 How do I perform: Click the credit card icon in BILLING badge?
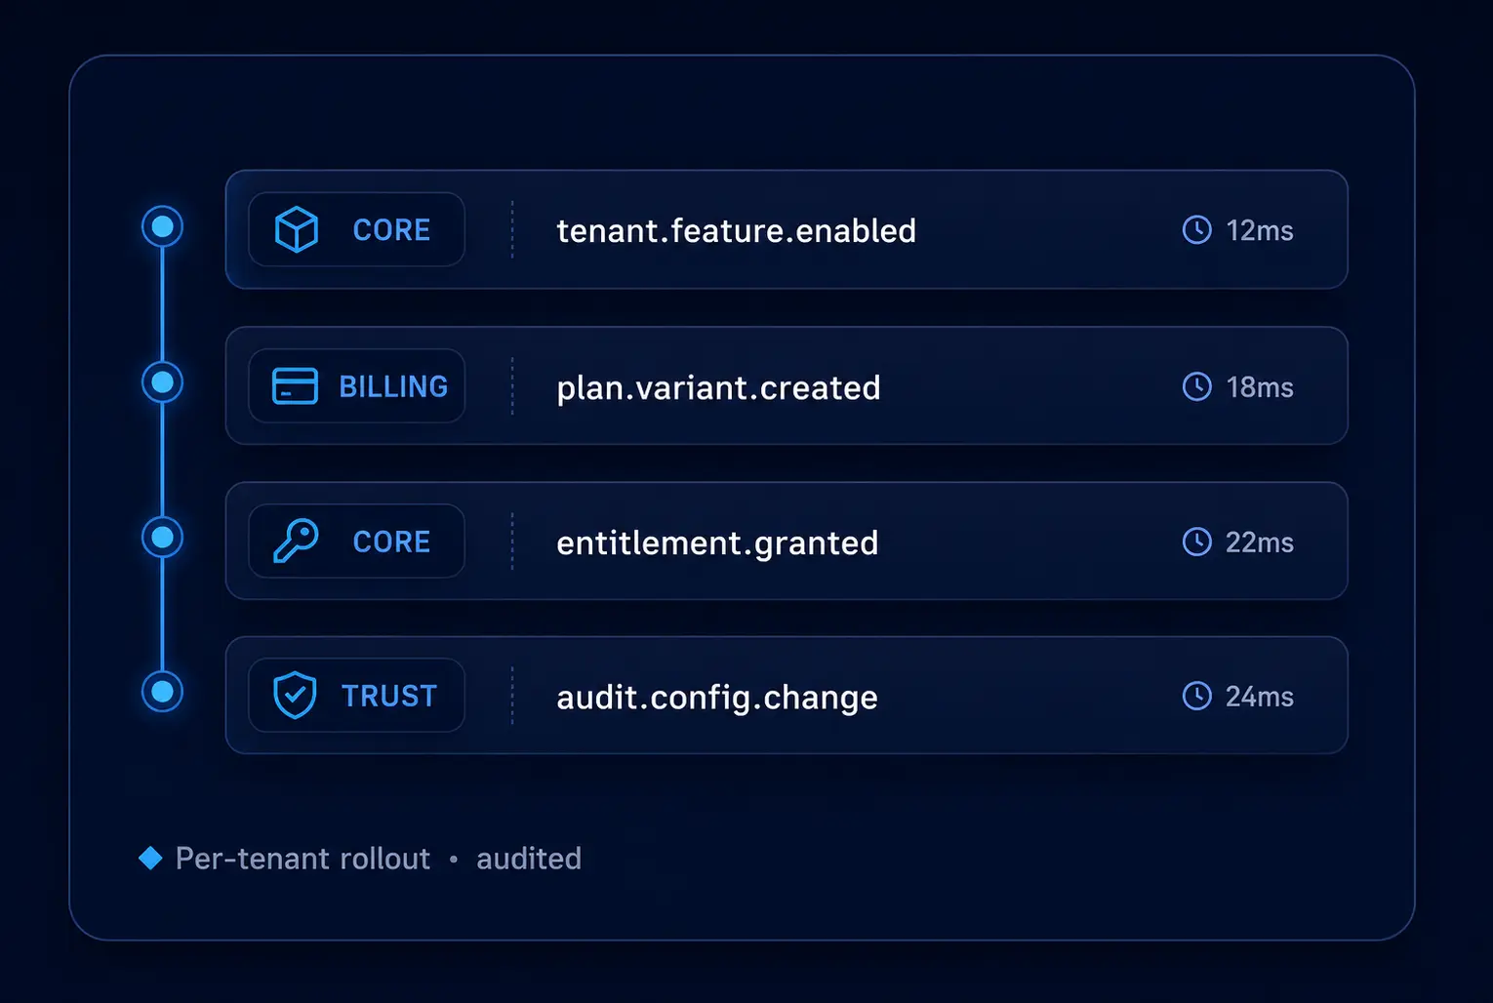(x=295, y=386)
